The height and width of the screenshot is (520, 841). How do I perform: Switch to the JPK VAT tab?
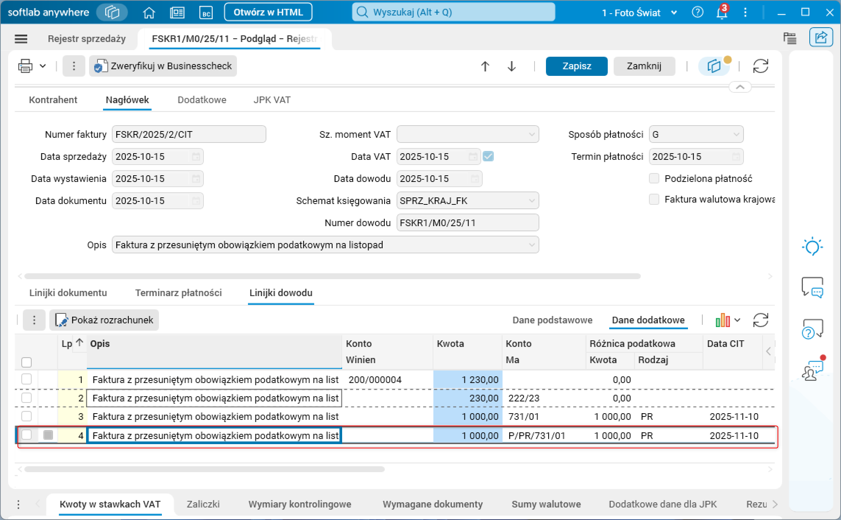click(x=272, y=100)
